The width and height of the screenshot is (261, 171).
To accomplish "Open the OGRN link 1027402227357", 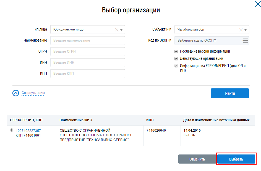I will pos(28,131).
